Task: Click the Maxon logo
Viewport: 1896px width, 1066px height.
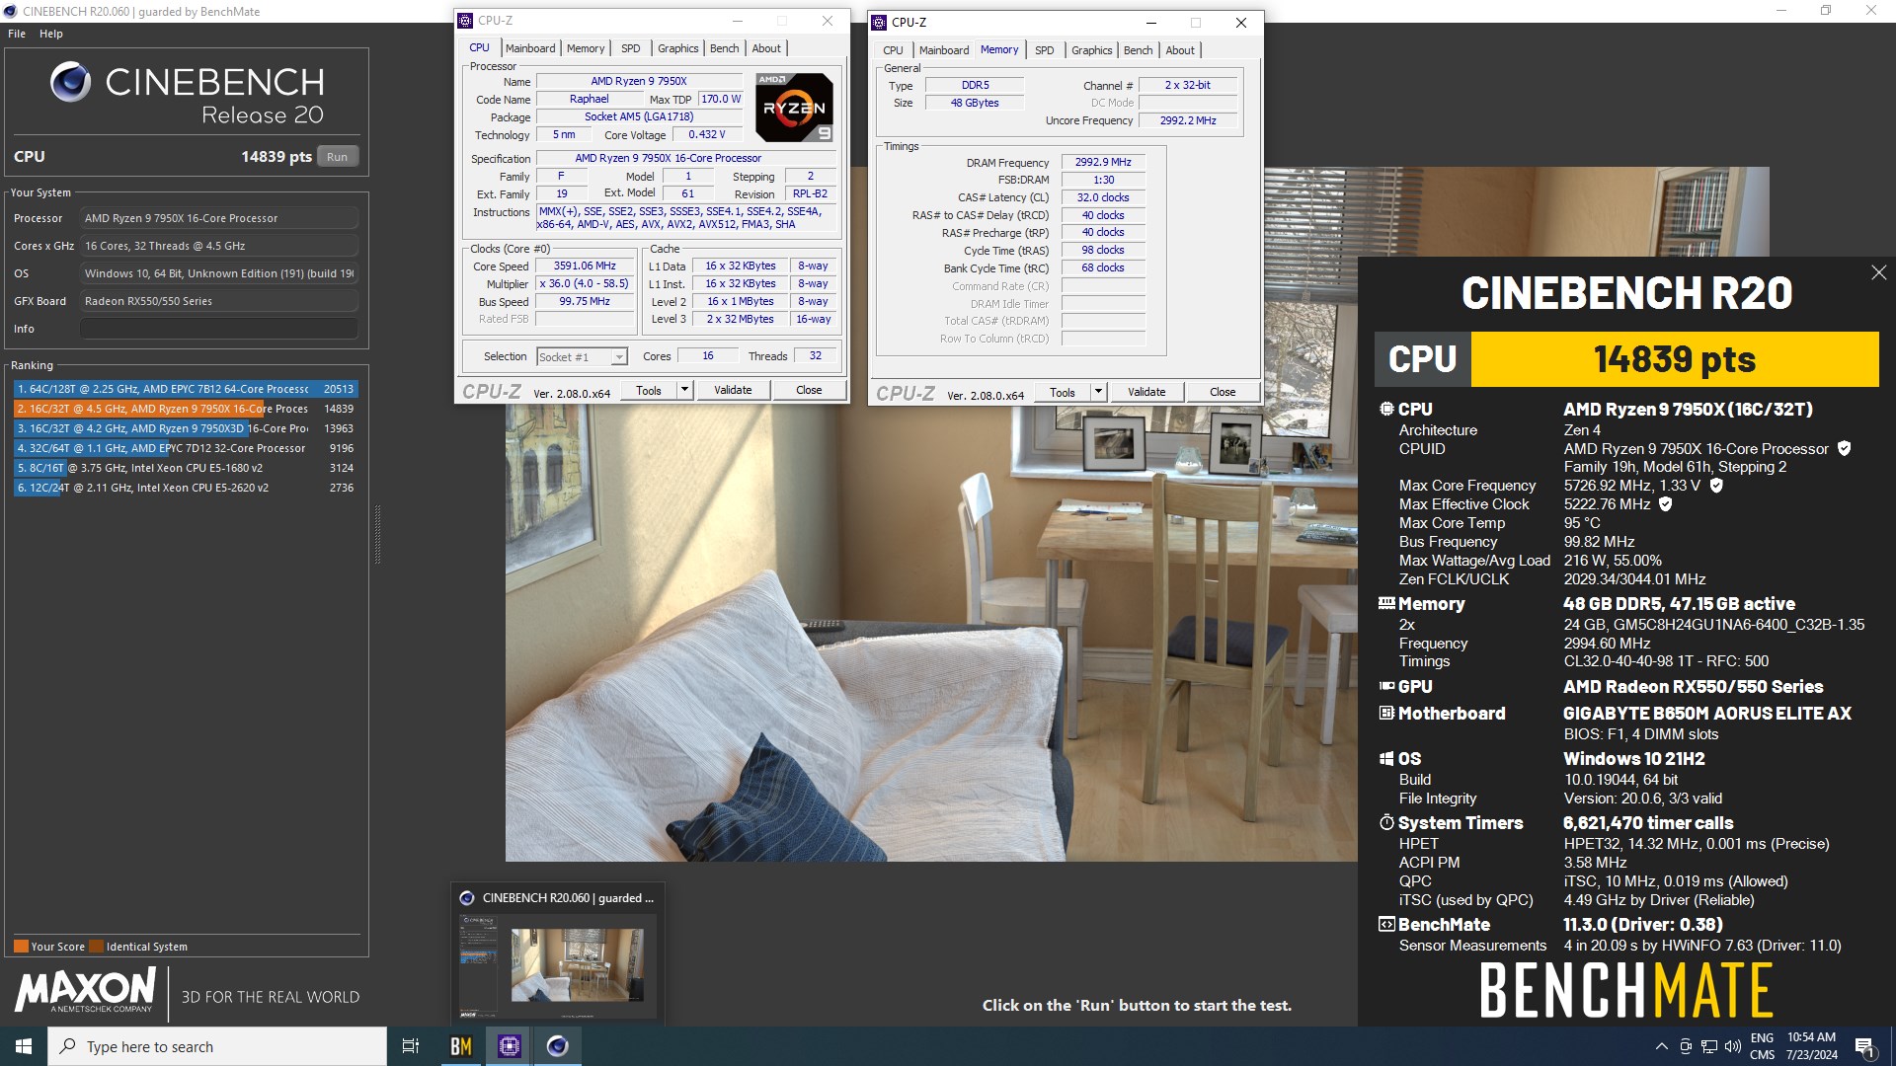Action: tap(85, 991)
